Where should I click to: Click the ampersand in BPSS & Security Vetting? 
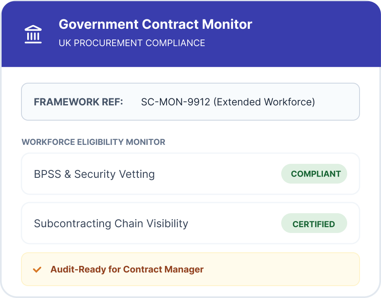68,174
